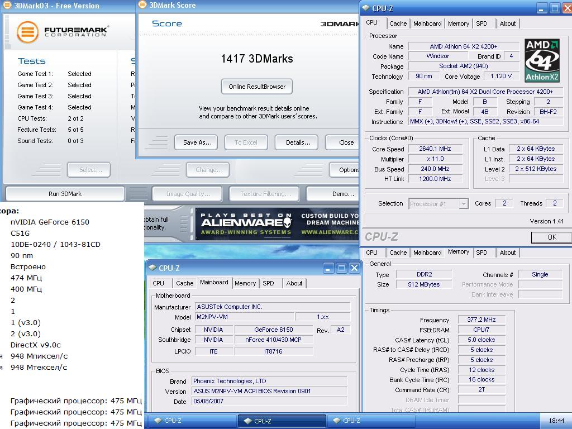This screenshot has height=429, width=572.
Task: Click the Core Voltage value 1.120 V
Action: (x=501, y=76)
